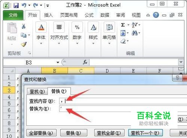Click the Clear eraser icon
Screen dimensions: 187x138
point(123,41)
